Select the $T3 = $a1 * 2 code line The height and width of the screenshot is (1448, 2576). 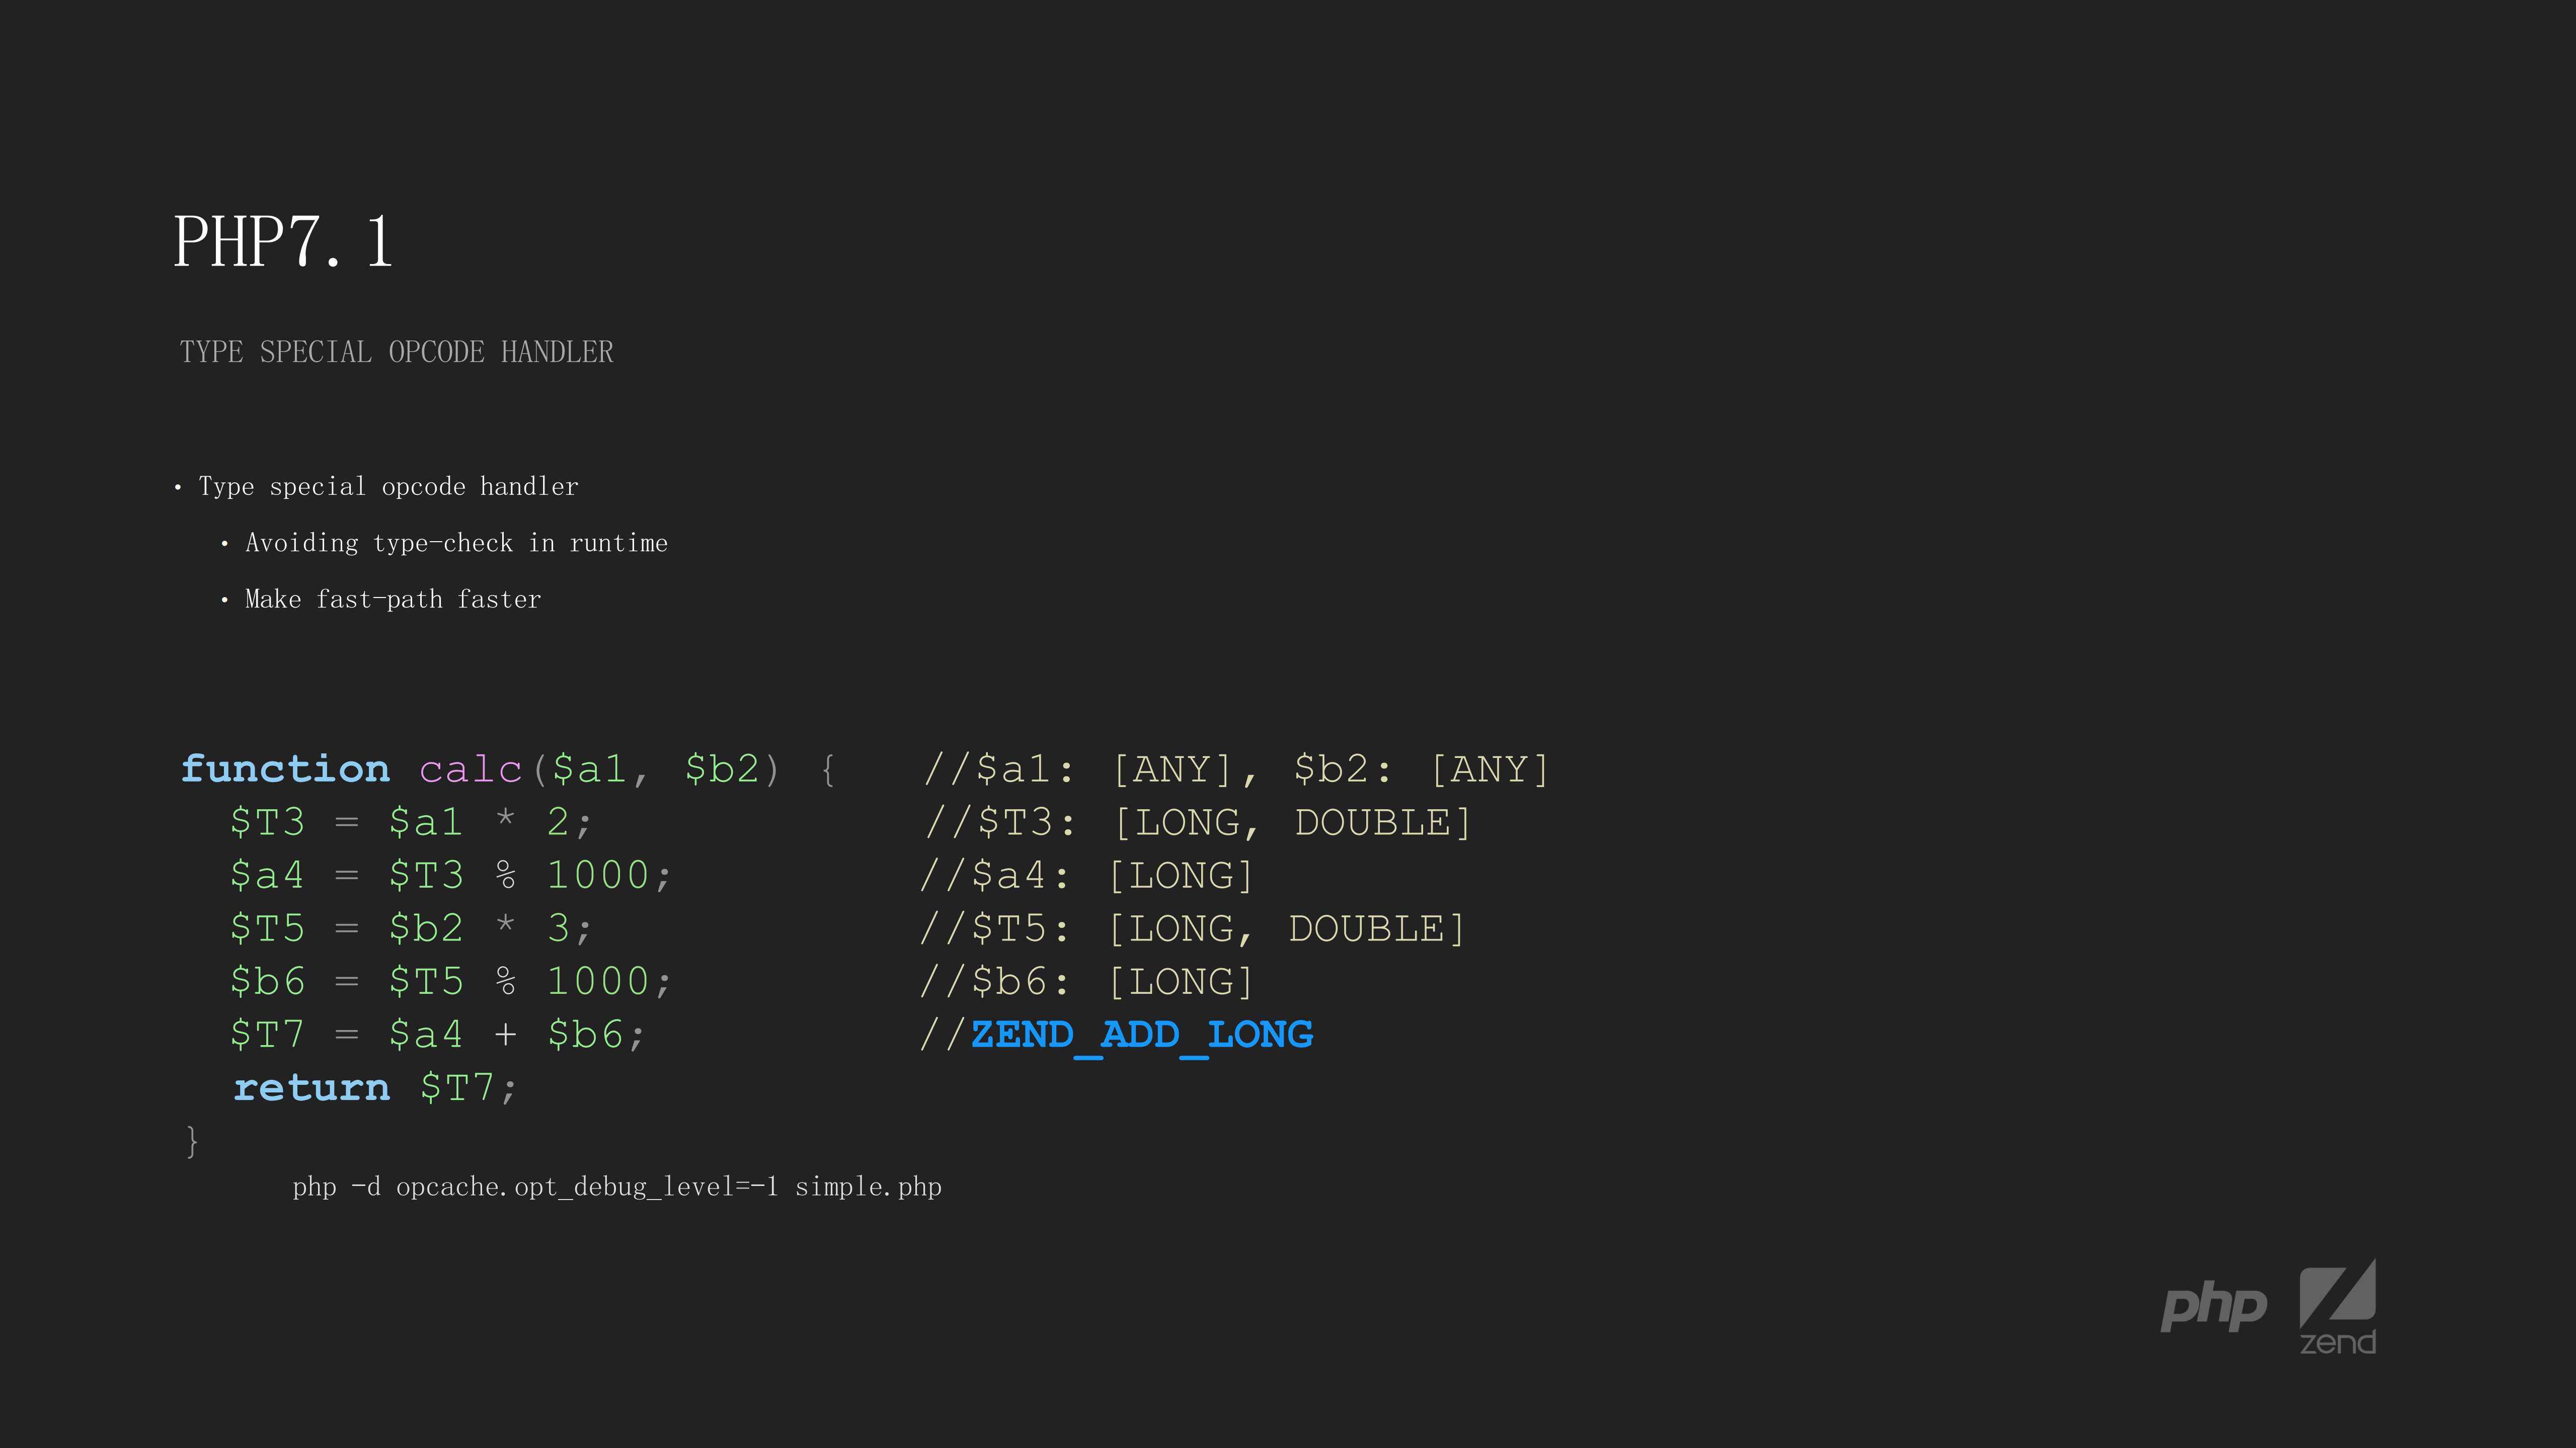point(410,821)
